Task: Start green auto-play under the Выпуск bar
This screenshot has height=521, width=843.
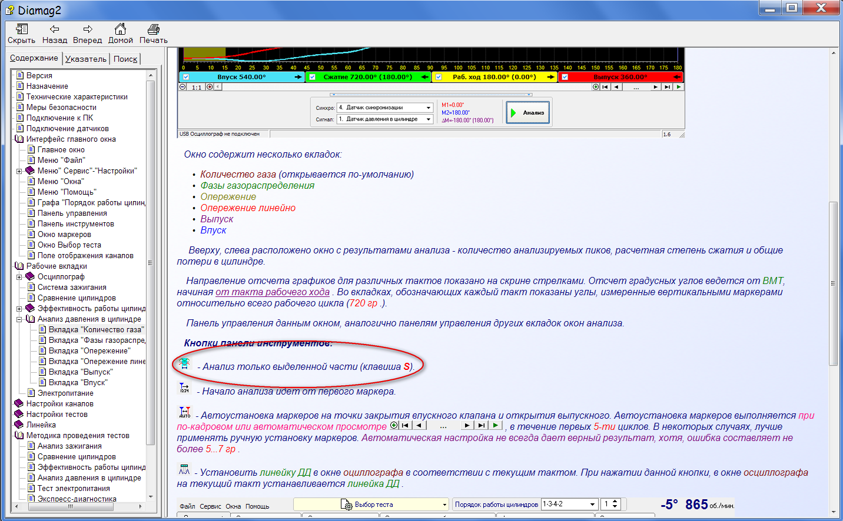Action: point(679,87)
